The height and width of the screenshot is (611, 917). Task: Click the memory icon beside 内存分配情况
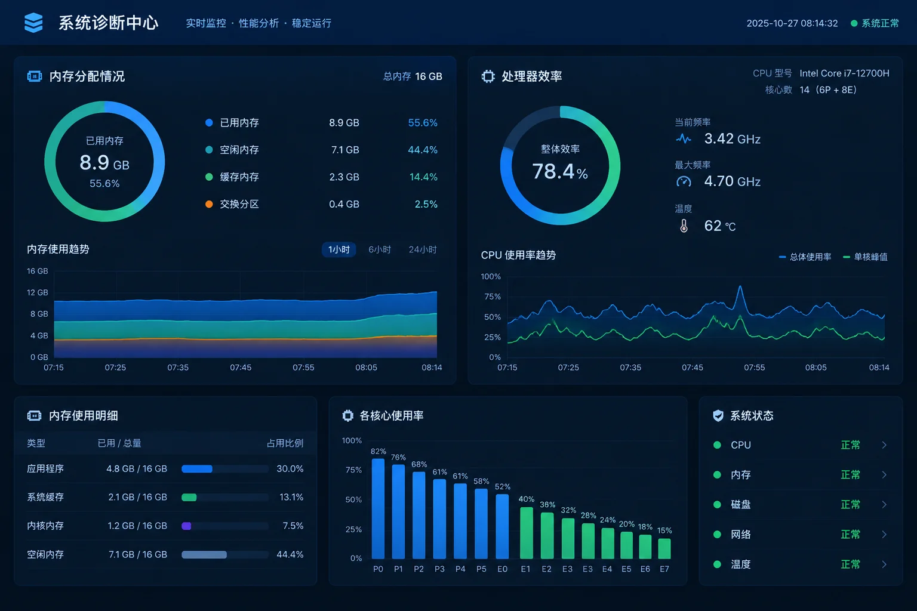click(x=35, y=76)
